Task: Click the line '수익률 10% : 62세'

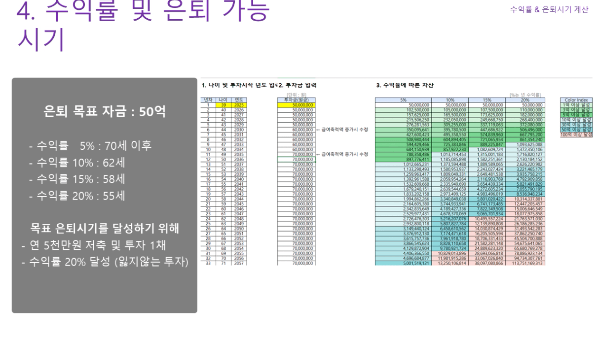Action: [x=77, y=162]
